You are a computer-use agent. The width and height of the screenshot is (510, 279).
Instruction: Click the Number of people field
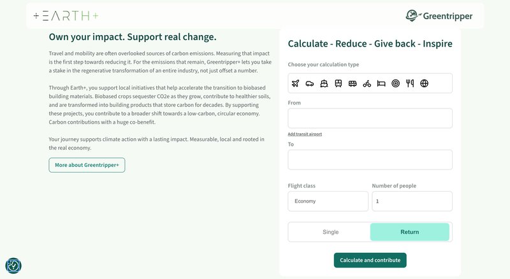[412, 201]
